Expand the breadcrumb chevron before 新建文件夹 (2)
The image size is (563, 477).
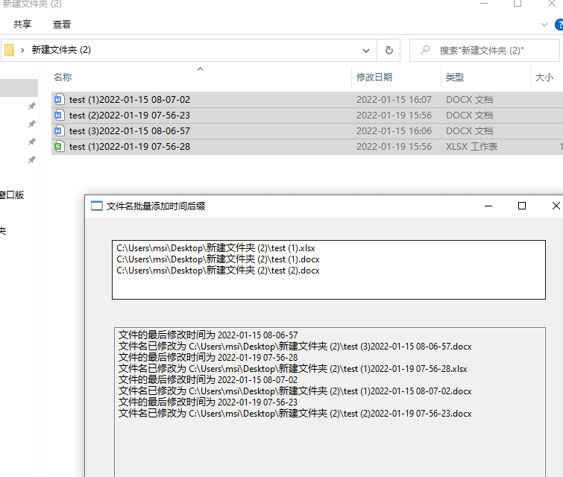[23, 51]
